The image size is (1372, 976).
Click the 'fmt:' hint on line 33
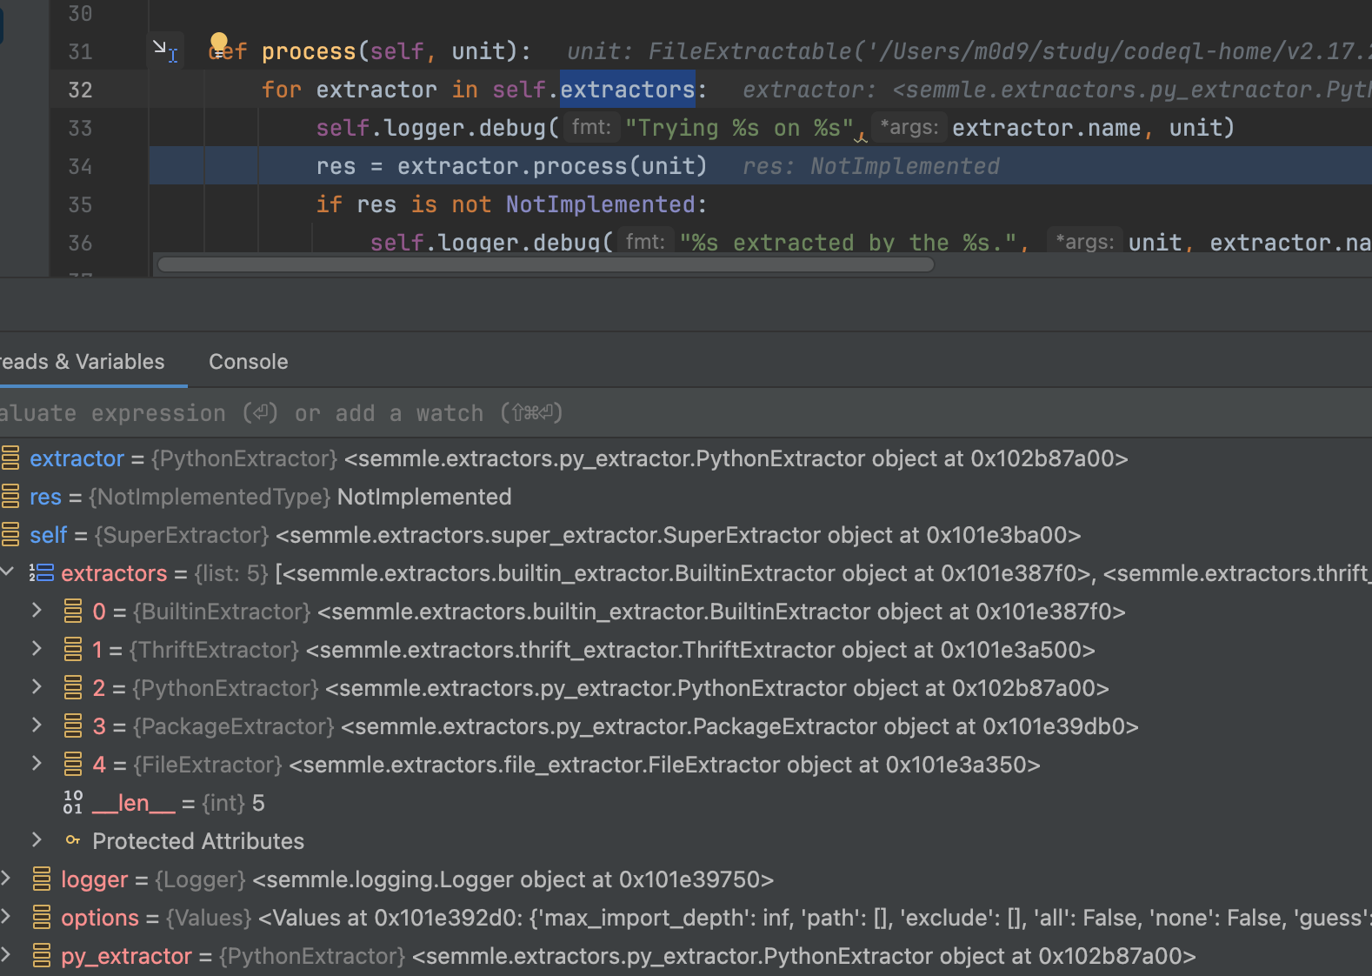tap(591, 128)
